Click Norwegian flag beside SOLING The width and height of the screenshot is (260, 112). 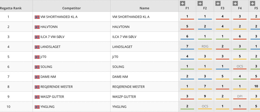coord(37,67)
